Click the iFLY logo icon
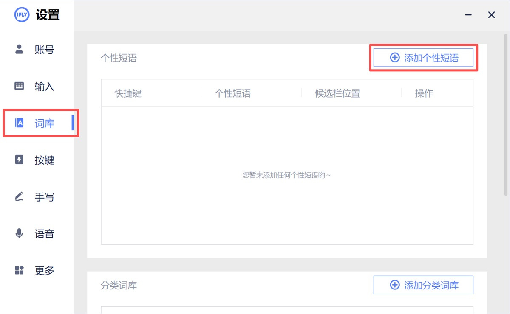Viewport: 510px width, 314px height. [22, 15]
